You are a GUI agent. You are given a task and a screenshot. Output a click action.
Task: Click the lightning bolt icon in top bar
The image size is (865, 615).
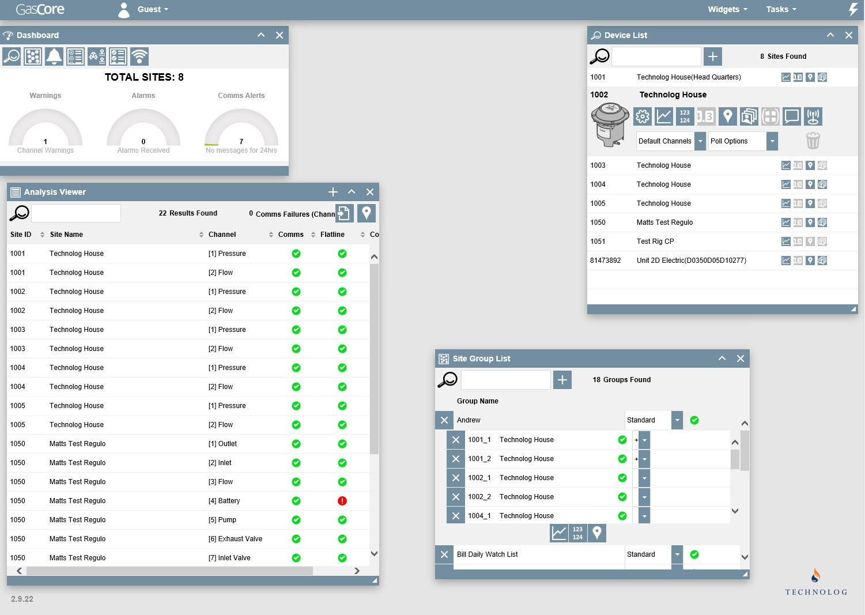853,9
